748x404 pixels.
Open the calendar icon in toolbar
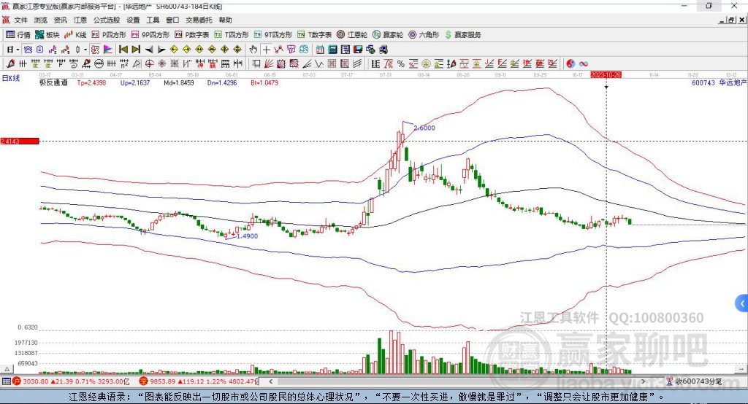point(320,50)
